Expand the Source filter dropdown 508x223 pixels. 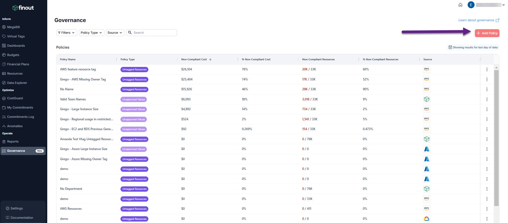pos(115,33)
